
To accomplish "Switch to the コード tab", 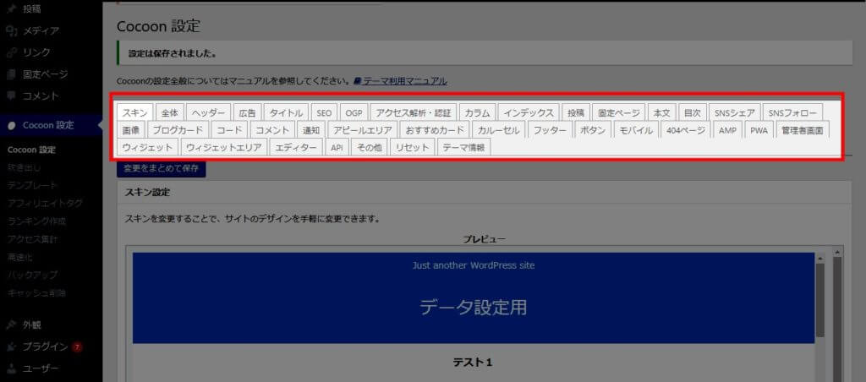I will click(229, 130).
